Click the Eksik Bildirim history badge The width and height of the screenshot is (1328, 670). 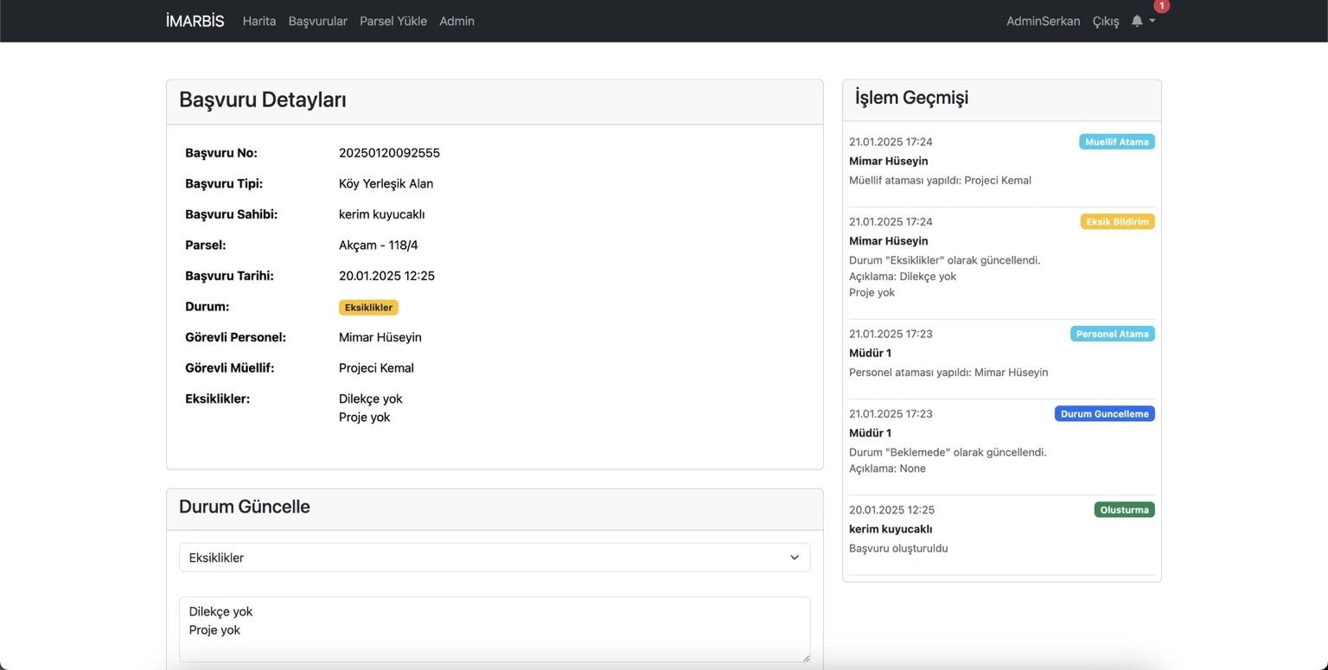pos(1117,222)
